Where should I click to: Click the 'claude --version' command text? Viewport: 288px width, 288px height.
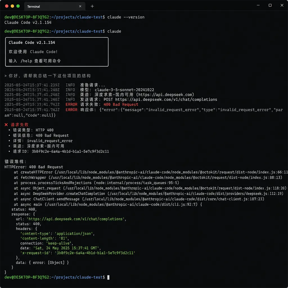coord(126,17)
